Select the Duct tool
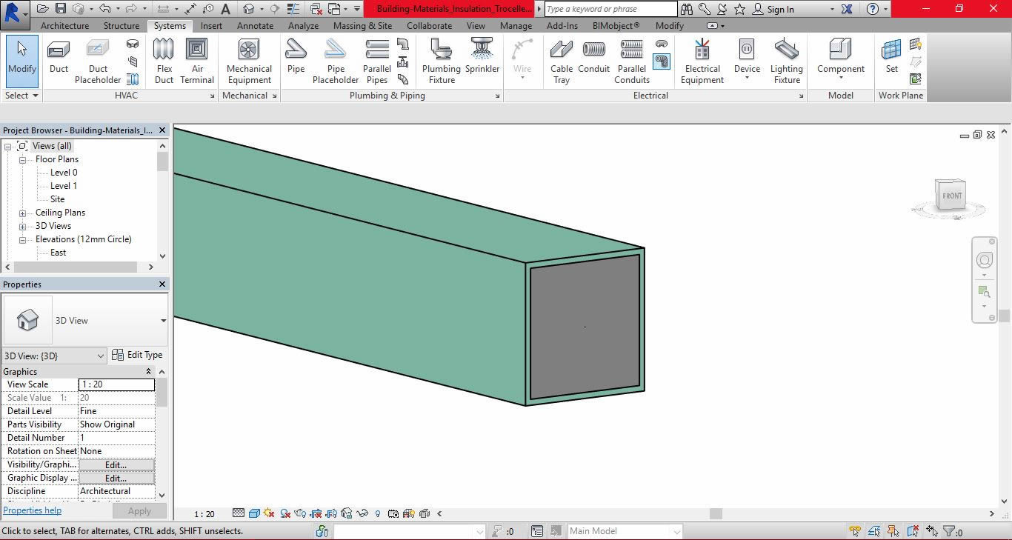 [59, 57]
